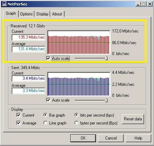Screen dimensions: 154x146
Task: Click the Received Average 131.4 Mbits/sec field
Action: click(x=28, y=49)
